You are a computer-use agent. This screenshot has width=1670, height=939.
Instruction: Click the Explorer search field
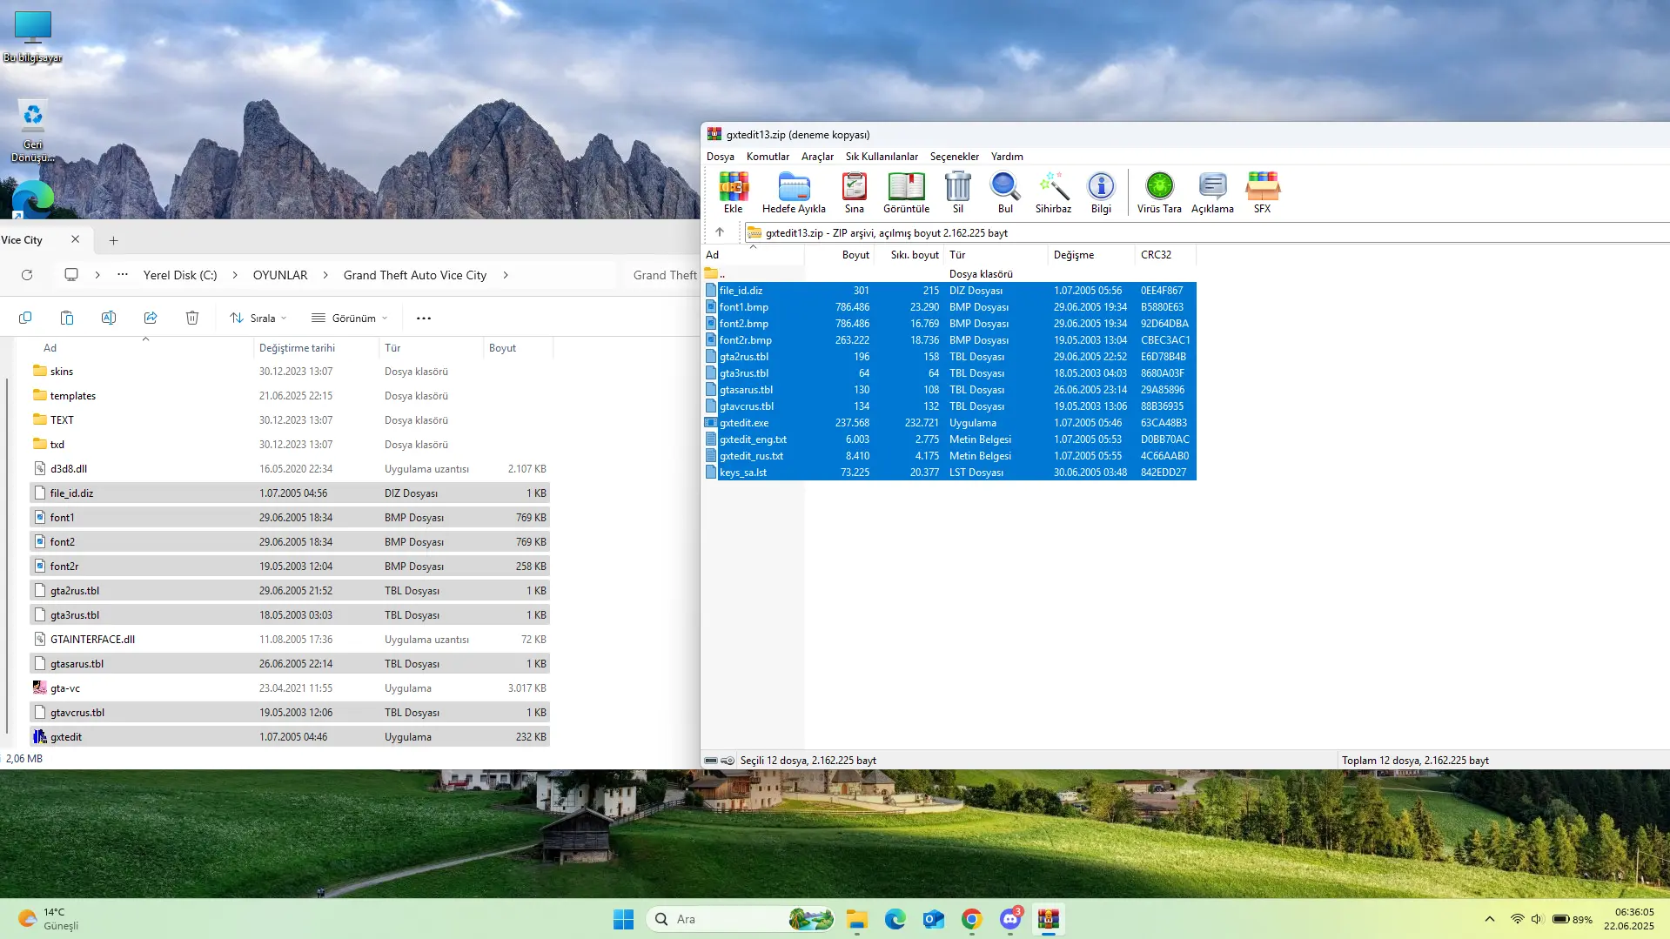coord(664,275)
